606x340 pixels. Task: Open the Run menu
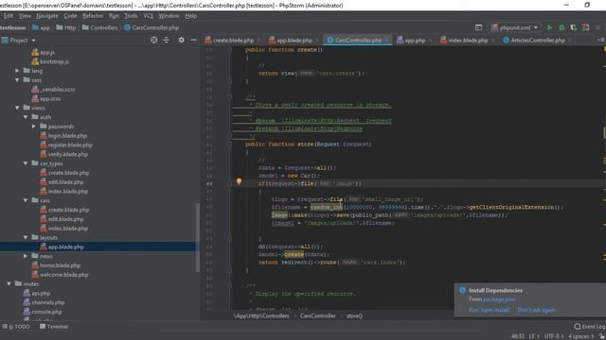click(114, 16)
